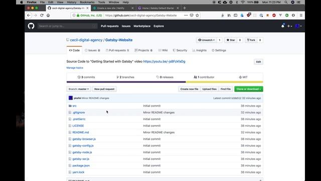View the 3 commits link
This screenshot has width=321, height=181.
[x=86, y=77]
